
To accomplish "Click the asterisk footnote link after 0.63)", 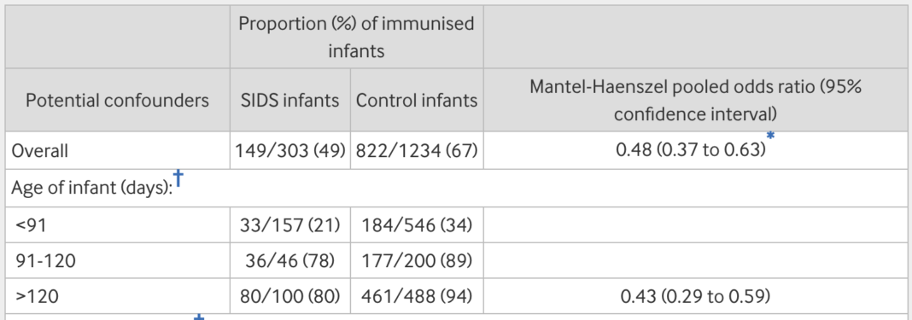I will coord(770,137).
